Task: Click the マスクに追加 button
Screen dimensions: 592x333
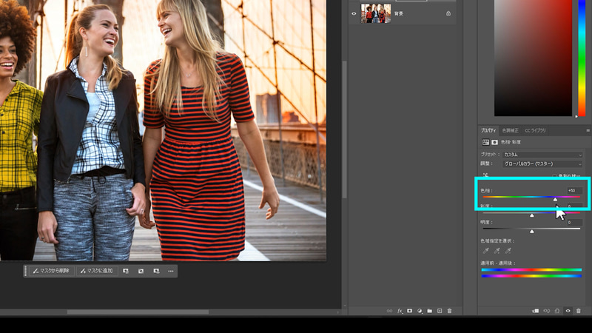Action: tap(97, 271)
